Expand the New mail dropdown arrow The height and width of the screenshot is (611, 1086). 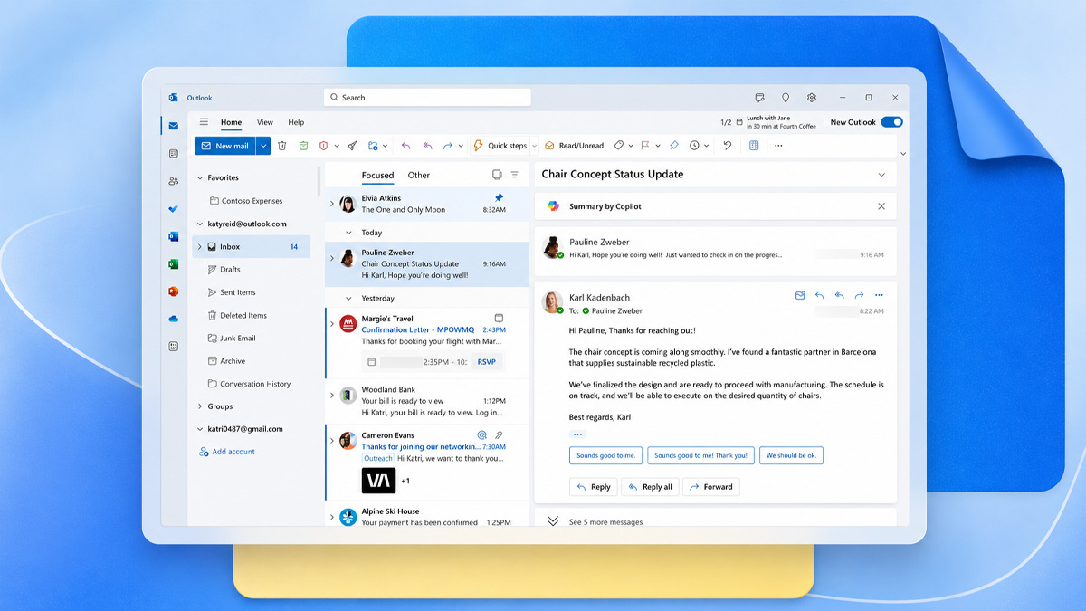[x=263, y=146]
